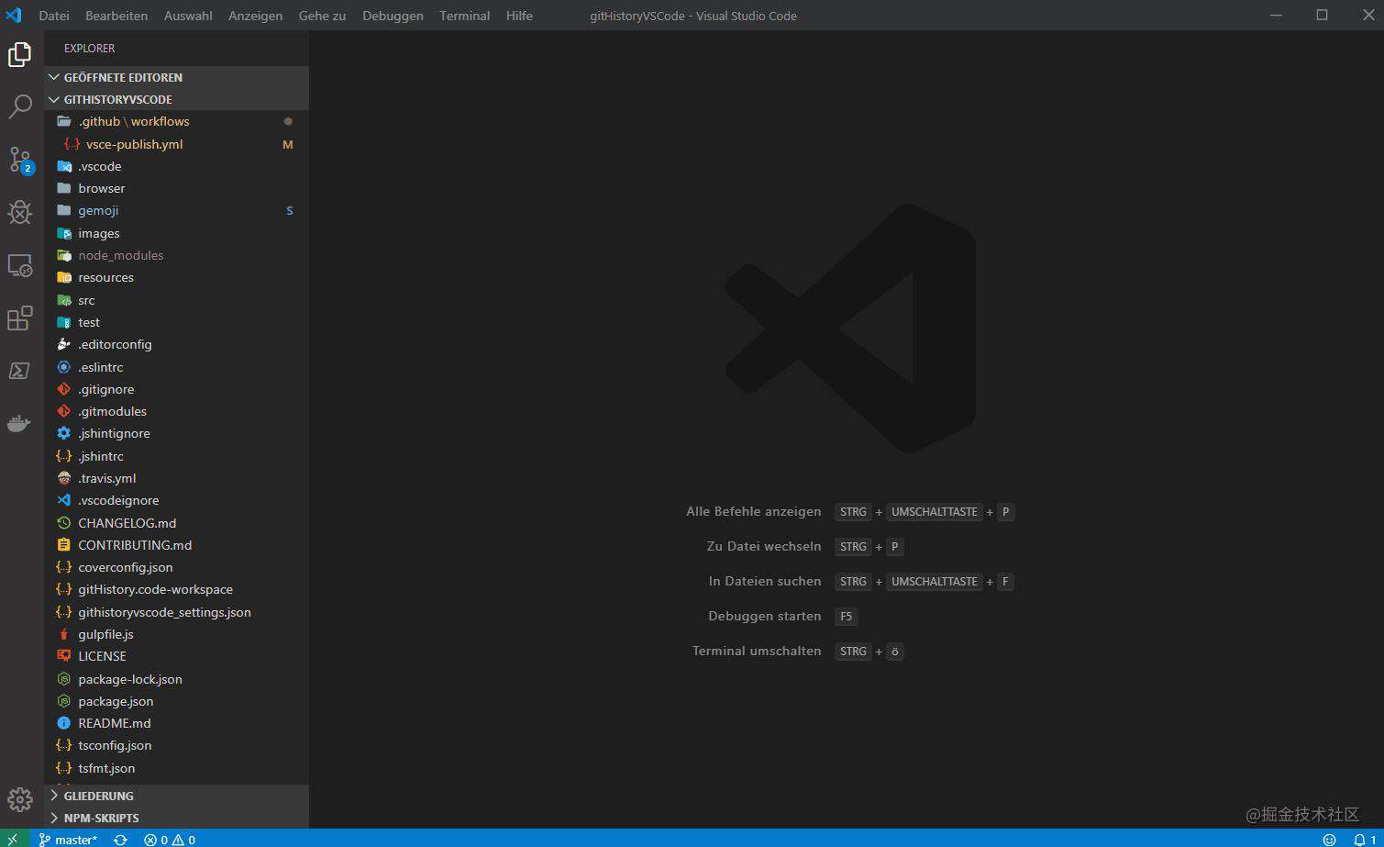Open the Gehe zu menu
1384x847 pixels.
(322, 16)
